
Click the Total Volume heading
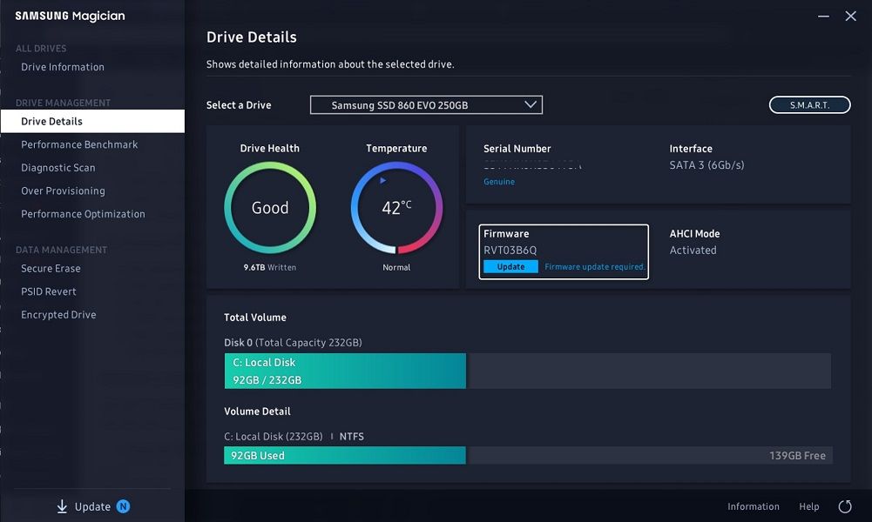pos(255,317)
